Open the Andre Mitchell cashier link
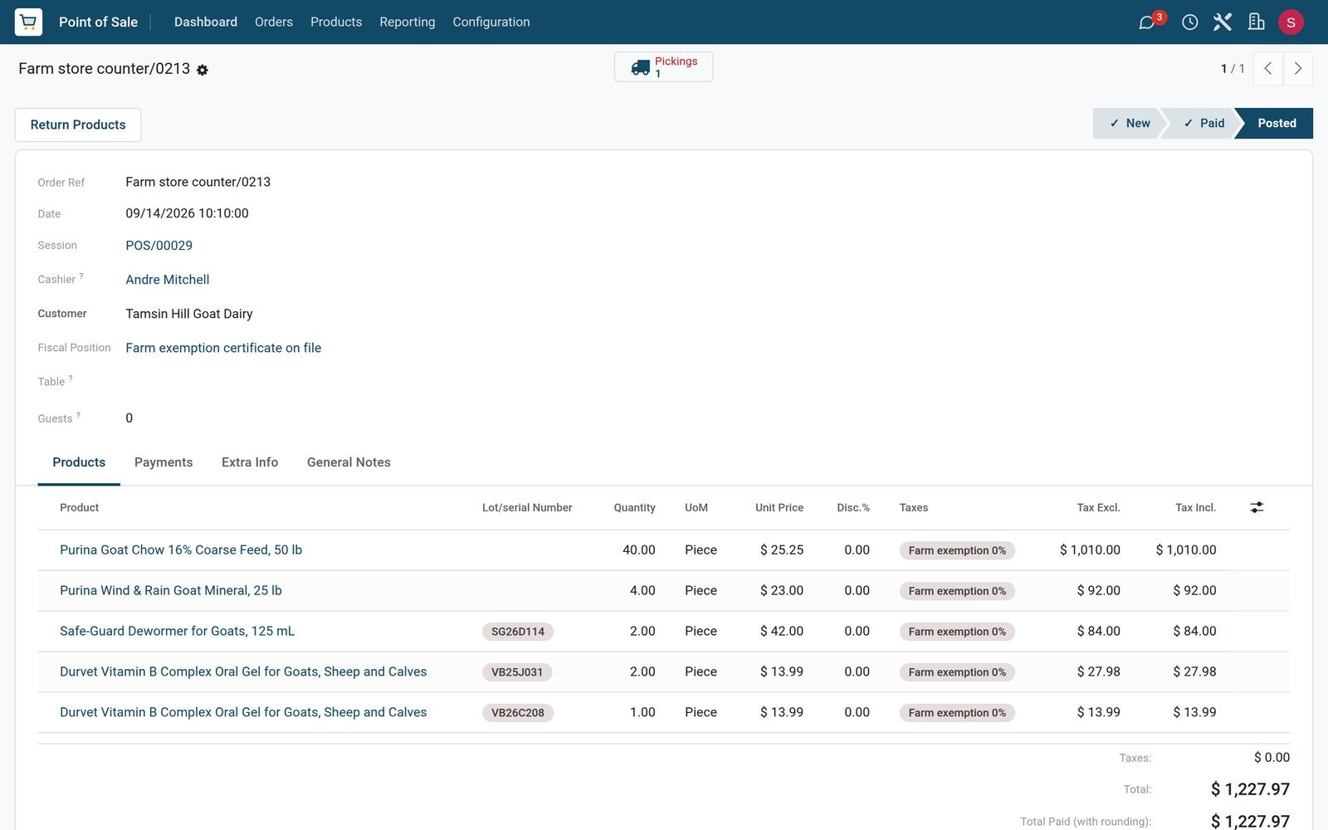 168,280
